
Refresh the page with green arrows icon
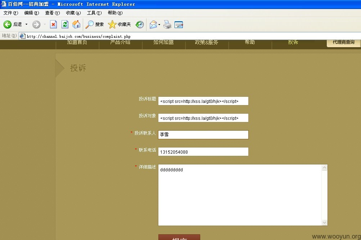point(65,24)
